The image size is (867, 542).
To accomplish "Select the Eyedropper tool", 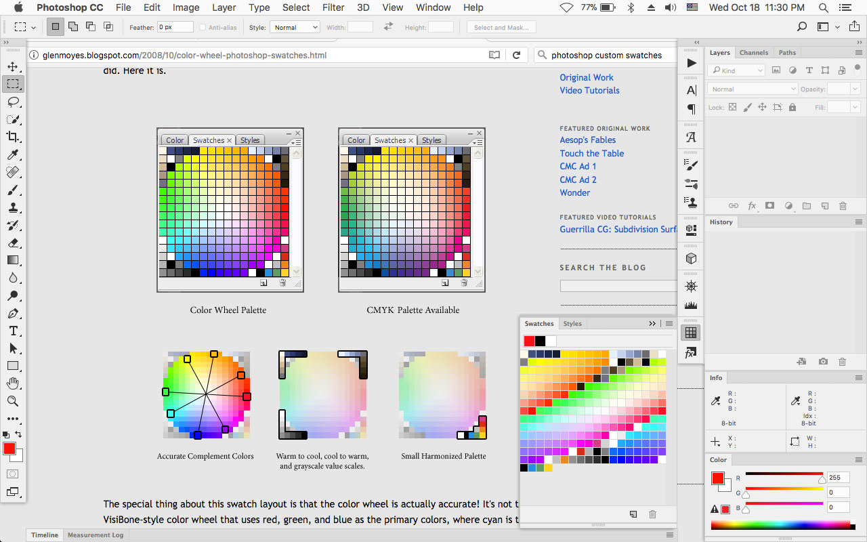I will click(13, 154).
